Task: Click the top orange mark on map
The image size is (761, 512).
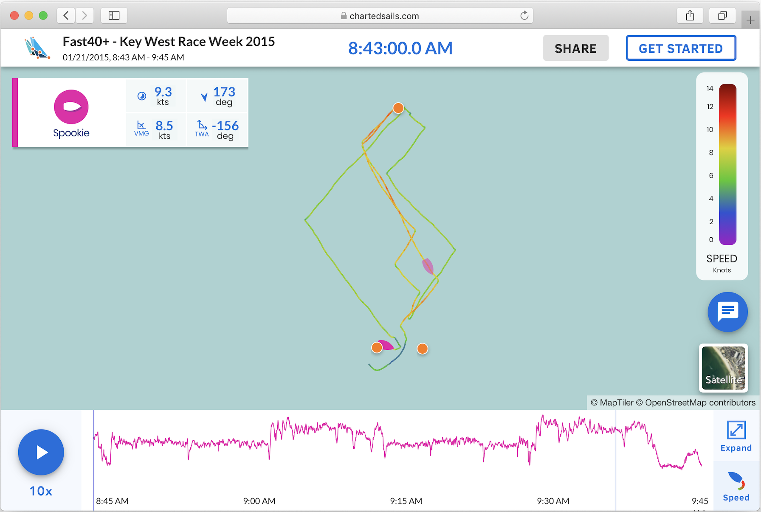Action: pos(398,108)
